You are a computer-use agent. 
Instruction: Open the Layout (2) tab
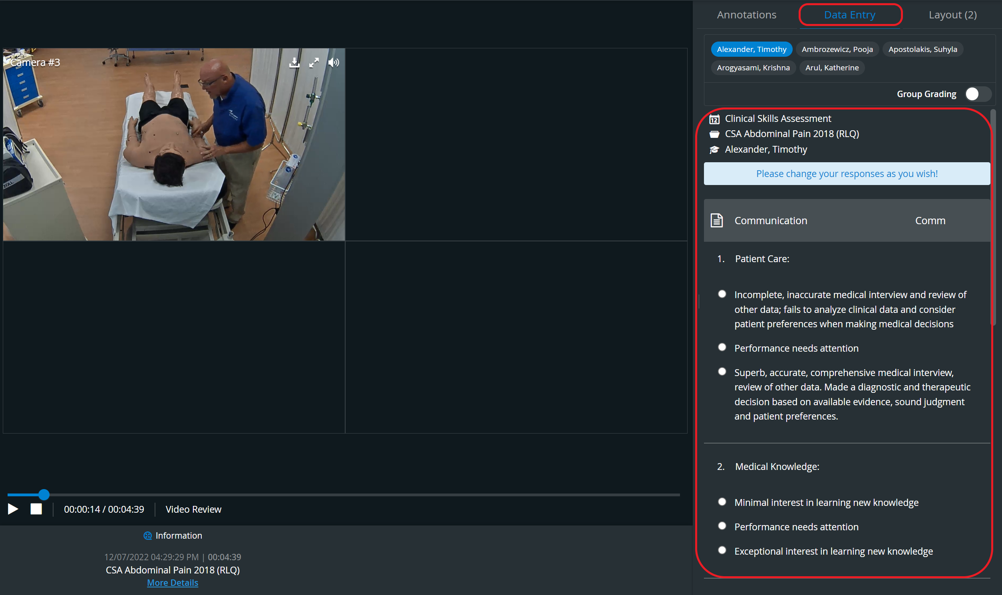(953, 15)
